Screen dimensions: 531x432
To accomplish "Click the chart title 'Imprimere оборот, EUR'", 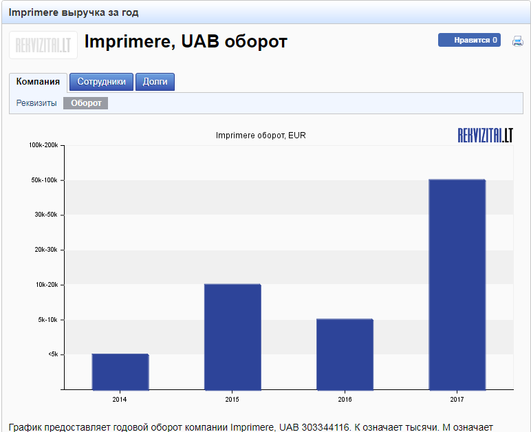I will pyautogui.click(x=261, y=136).
